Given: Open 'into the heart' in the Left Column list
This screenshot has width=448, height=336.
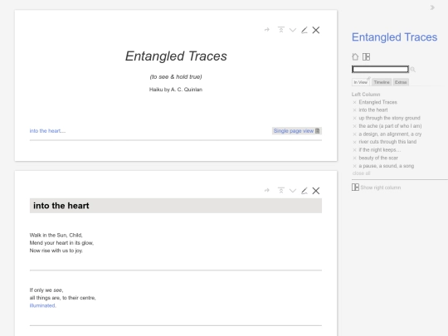Looking at the screenshot, I should tap(373, 110).
